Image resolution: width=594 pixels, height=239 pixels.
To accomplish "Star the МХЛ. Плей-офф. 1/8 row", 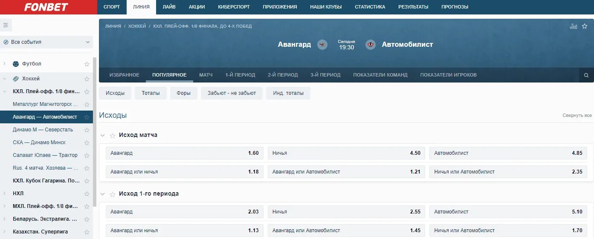I will pyautogui.click(x=87, y=206).
